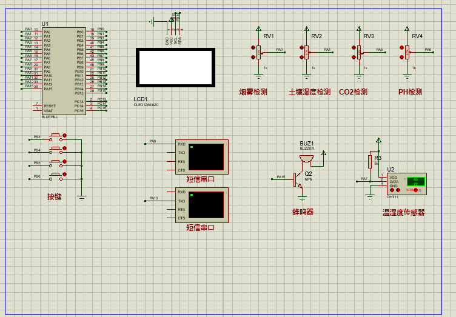Screen dimensions: 456x317
Task: Click the ground symbol left of LCD1 pins
Action: [152, 21]
